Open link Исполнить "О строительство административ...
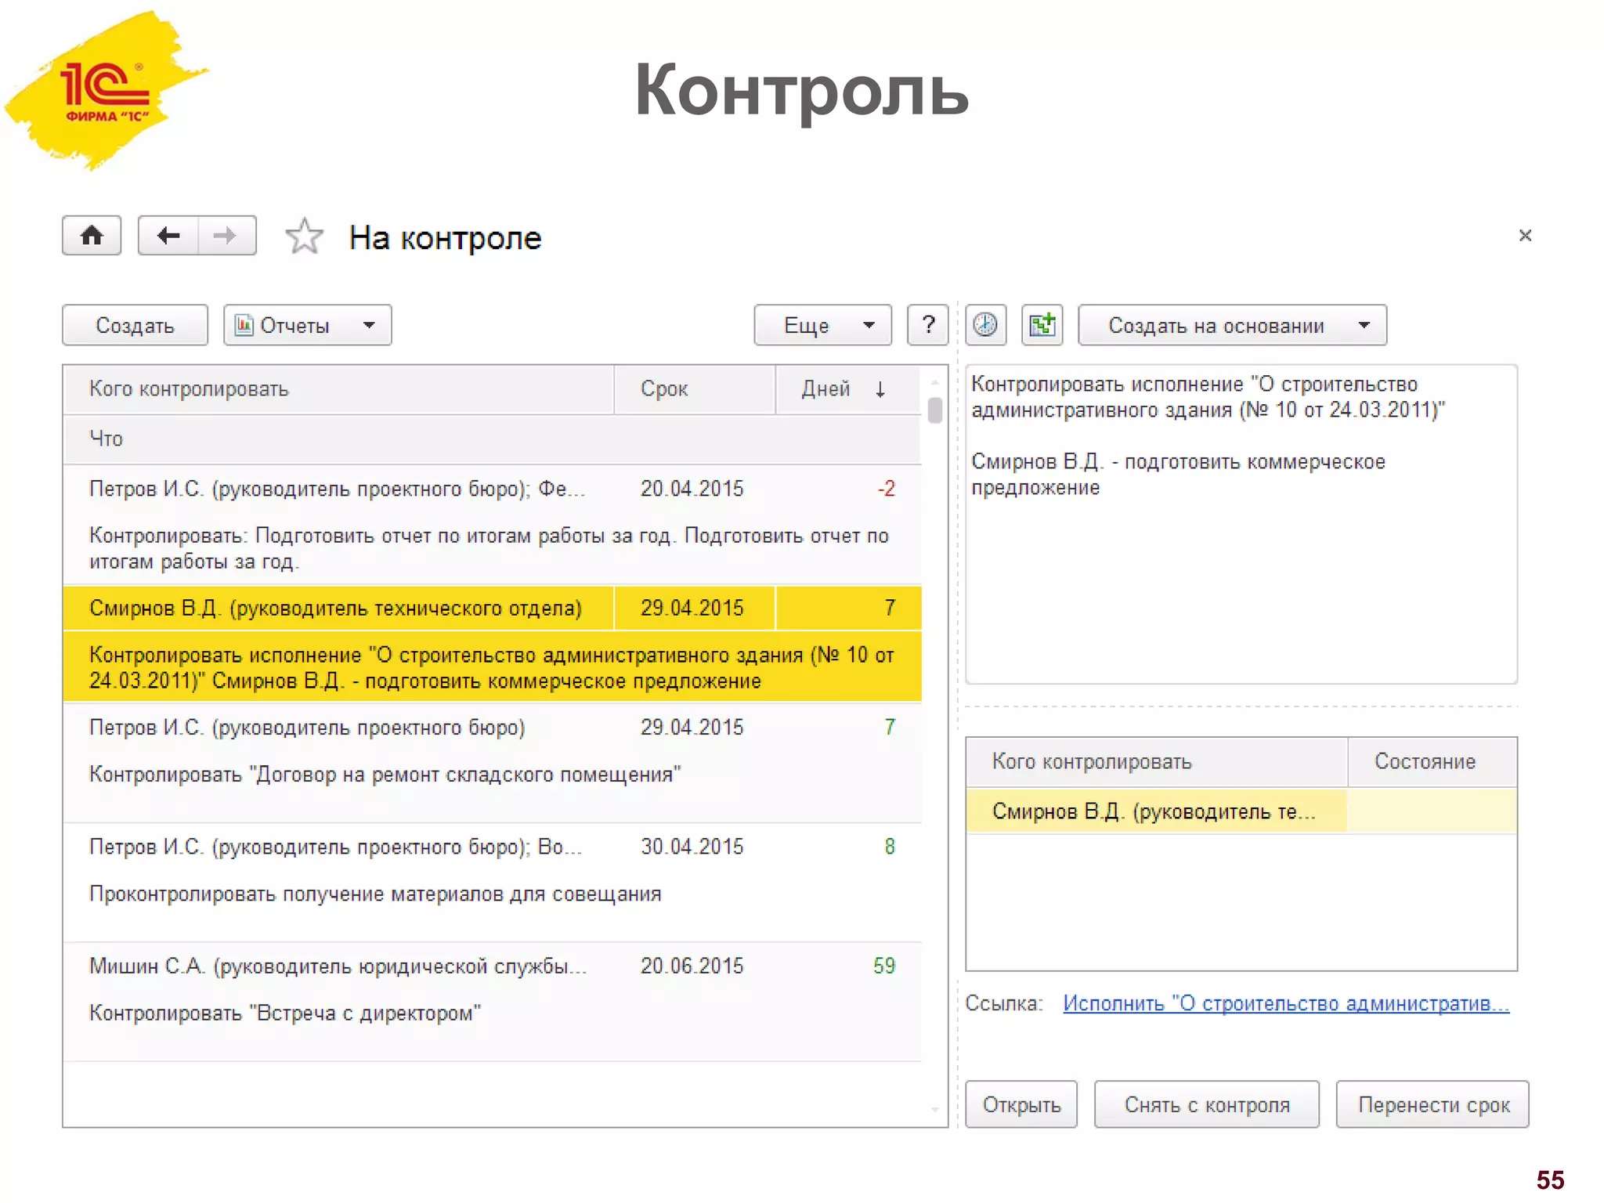 click(1286, 1003)
